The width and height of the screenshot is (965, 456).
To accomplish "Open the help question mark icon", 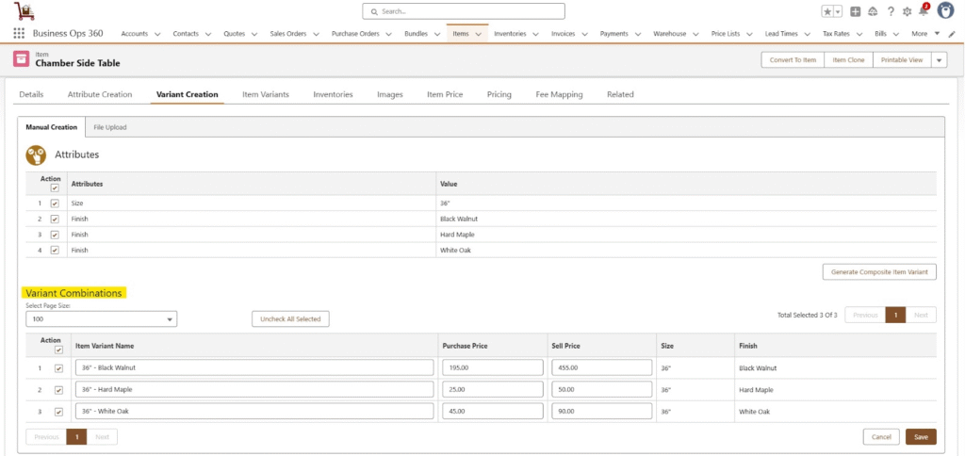I will coord(891,11).
